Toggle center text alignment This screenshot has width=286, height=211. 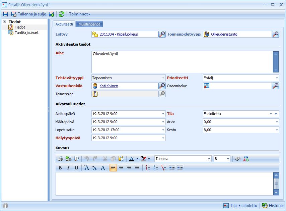tap(121, 168)
